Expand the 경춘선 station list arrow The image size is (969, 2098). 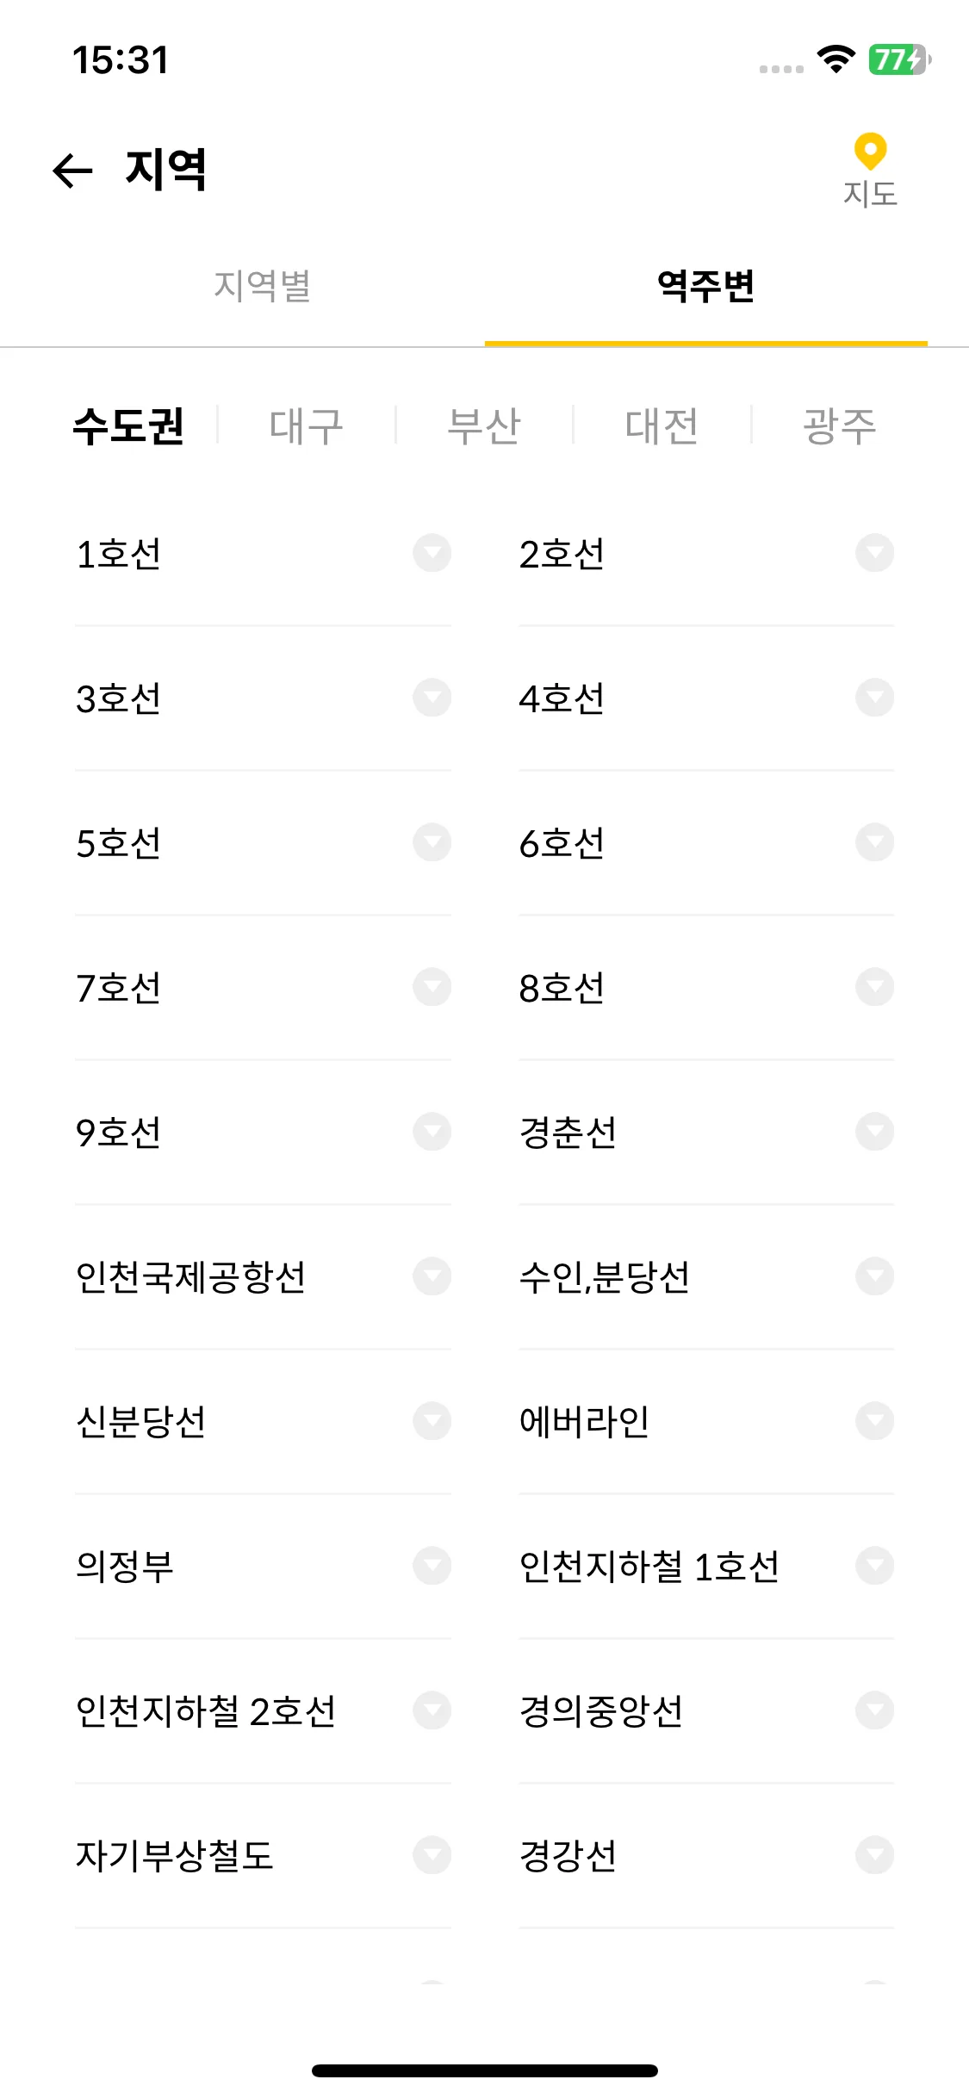click(874, 1132)
